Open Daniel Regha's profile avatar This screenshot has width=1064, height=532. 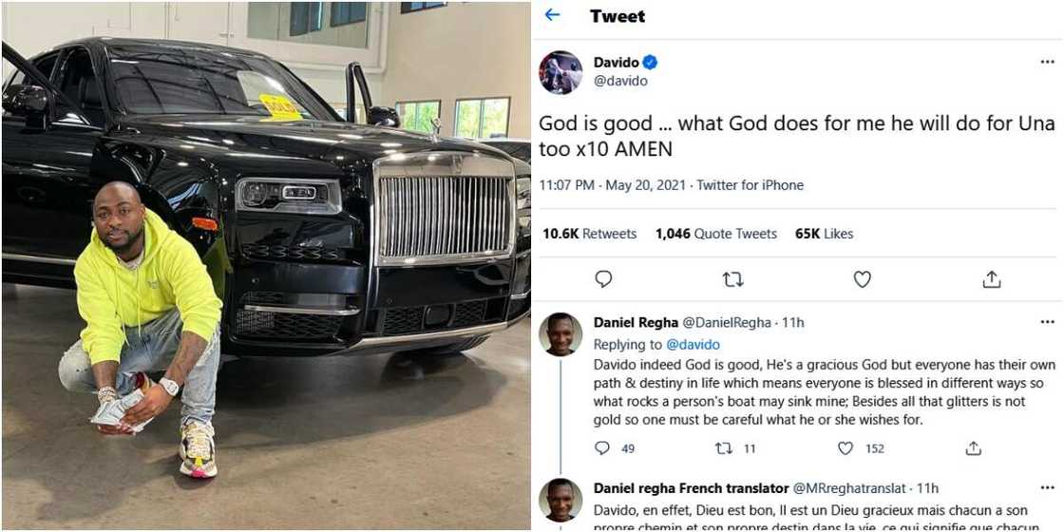click(560, 334)
